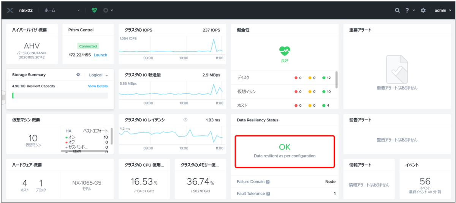Click the 警告アラートはありません message
The image size is (456, 203).
click(x=397, y=140)
